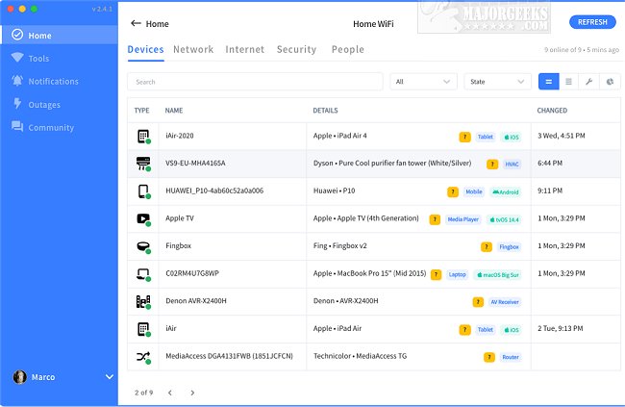
Task: Switch to the People tab
Action: (347, 49)
